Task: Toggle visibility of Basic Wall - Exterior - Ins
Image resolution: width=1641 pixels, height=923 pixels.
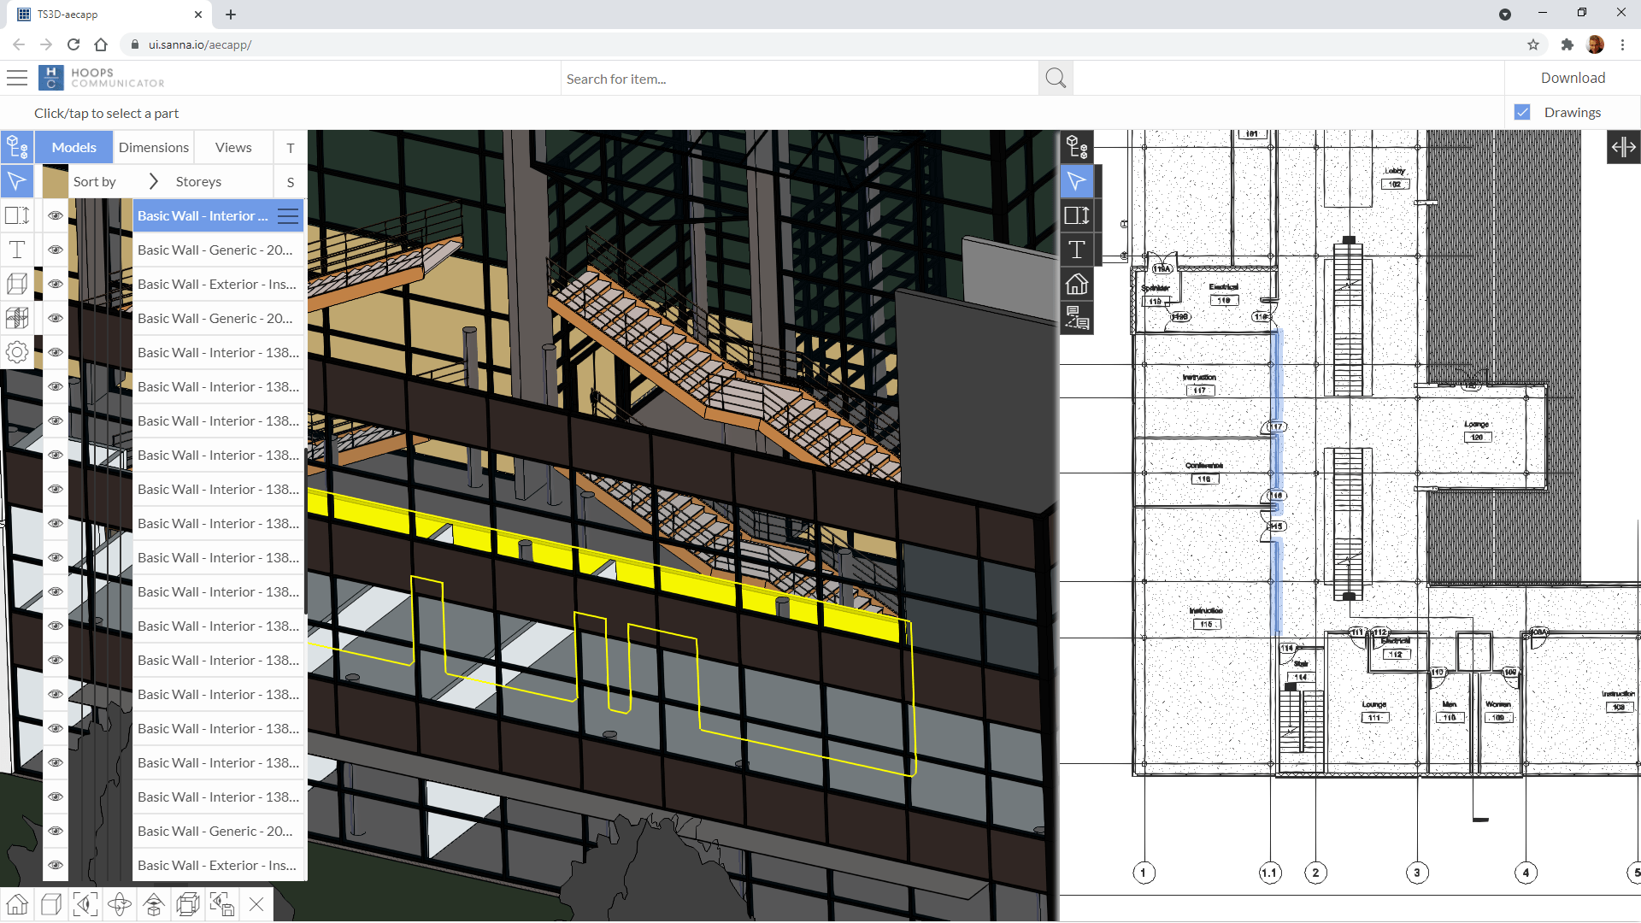Action: pyautogui.click(x=55, y=284)
